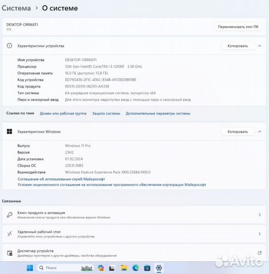Click PC name DESKTOP-ORRK6T1 in header
This screenshot has height=274, width=269.
[22, 25]
